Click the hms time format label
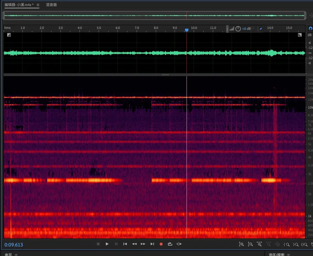Image resolution: width=313 pixels, height=256 pixels. click(x=7, y=28)
